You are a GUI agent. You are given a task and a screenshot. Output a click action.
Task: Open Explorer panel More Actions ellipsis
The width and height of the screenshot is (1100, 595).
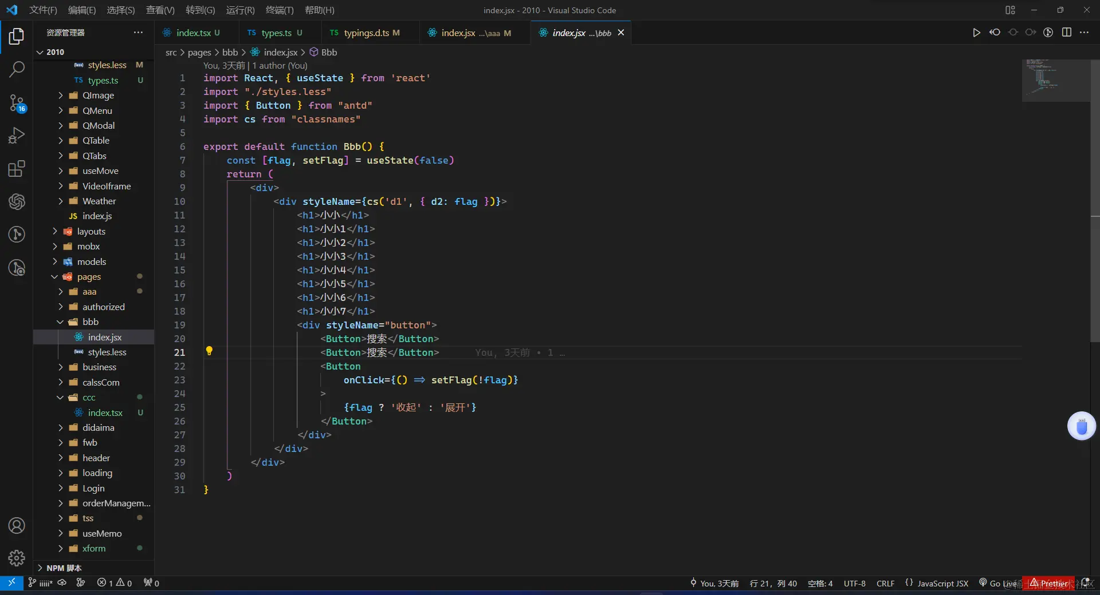[138, 33]
